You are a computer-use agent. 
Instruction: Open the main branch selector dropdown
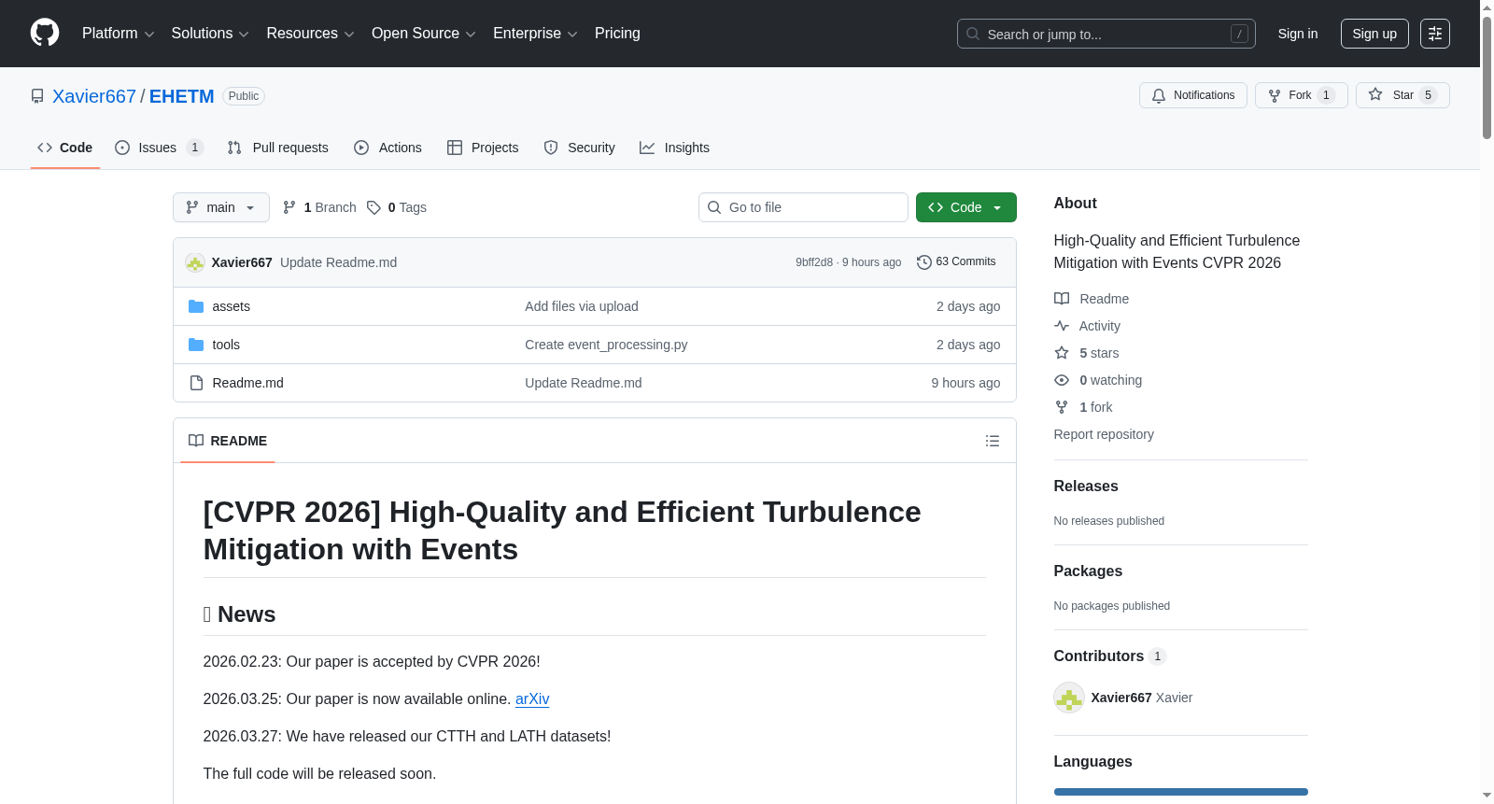(x=221, y=207)
